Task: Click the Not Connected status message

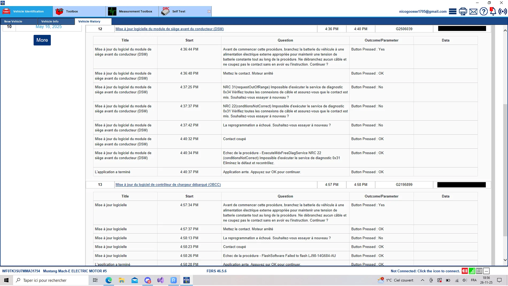Action: tap(425, 271)
